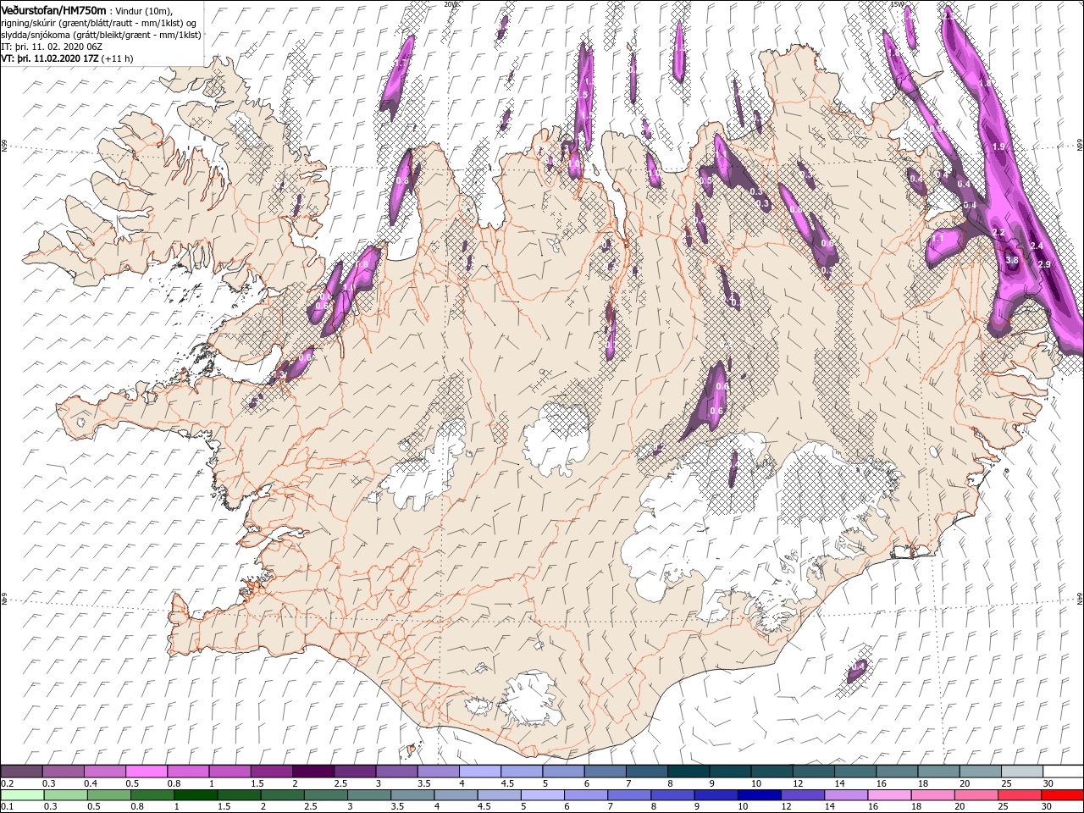1084x813 pixels.
Task: Click the 'slydda/snjókoma' description line
Action: 102,35
